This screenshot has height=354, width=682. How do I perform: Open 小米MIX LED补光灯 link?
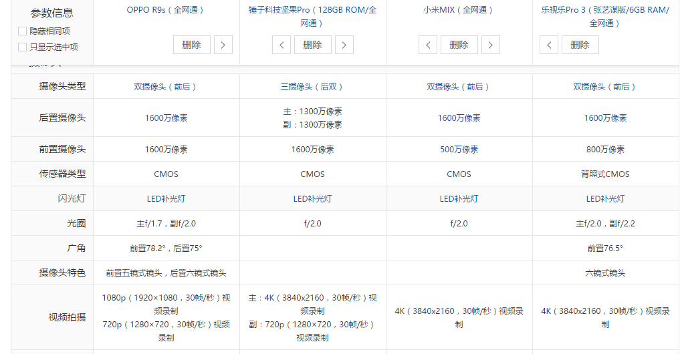[459, 199]
